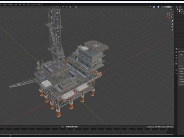Toggle the camera view icon

(172, 27)
